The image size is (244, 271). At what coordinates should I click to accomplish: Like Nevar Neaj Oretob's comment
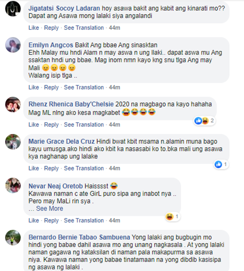34,220
